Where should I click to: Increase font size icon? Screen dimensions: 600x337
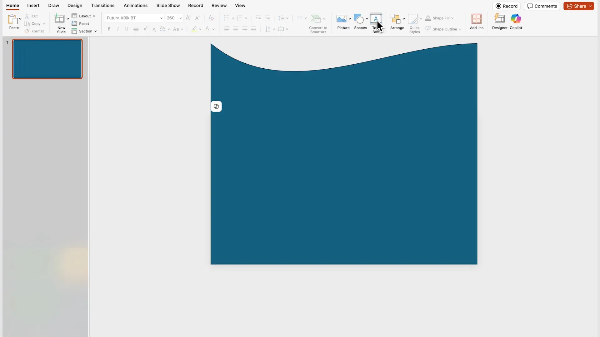coord(188,18)
